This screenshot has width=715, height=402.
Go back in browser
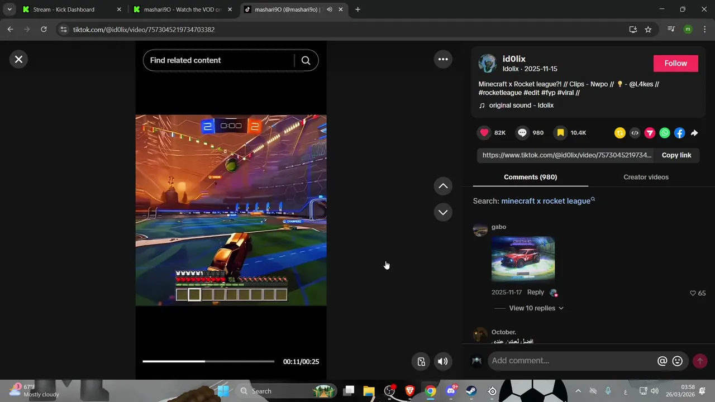click(10, 30)
